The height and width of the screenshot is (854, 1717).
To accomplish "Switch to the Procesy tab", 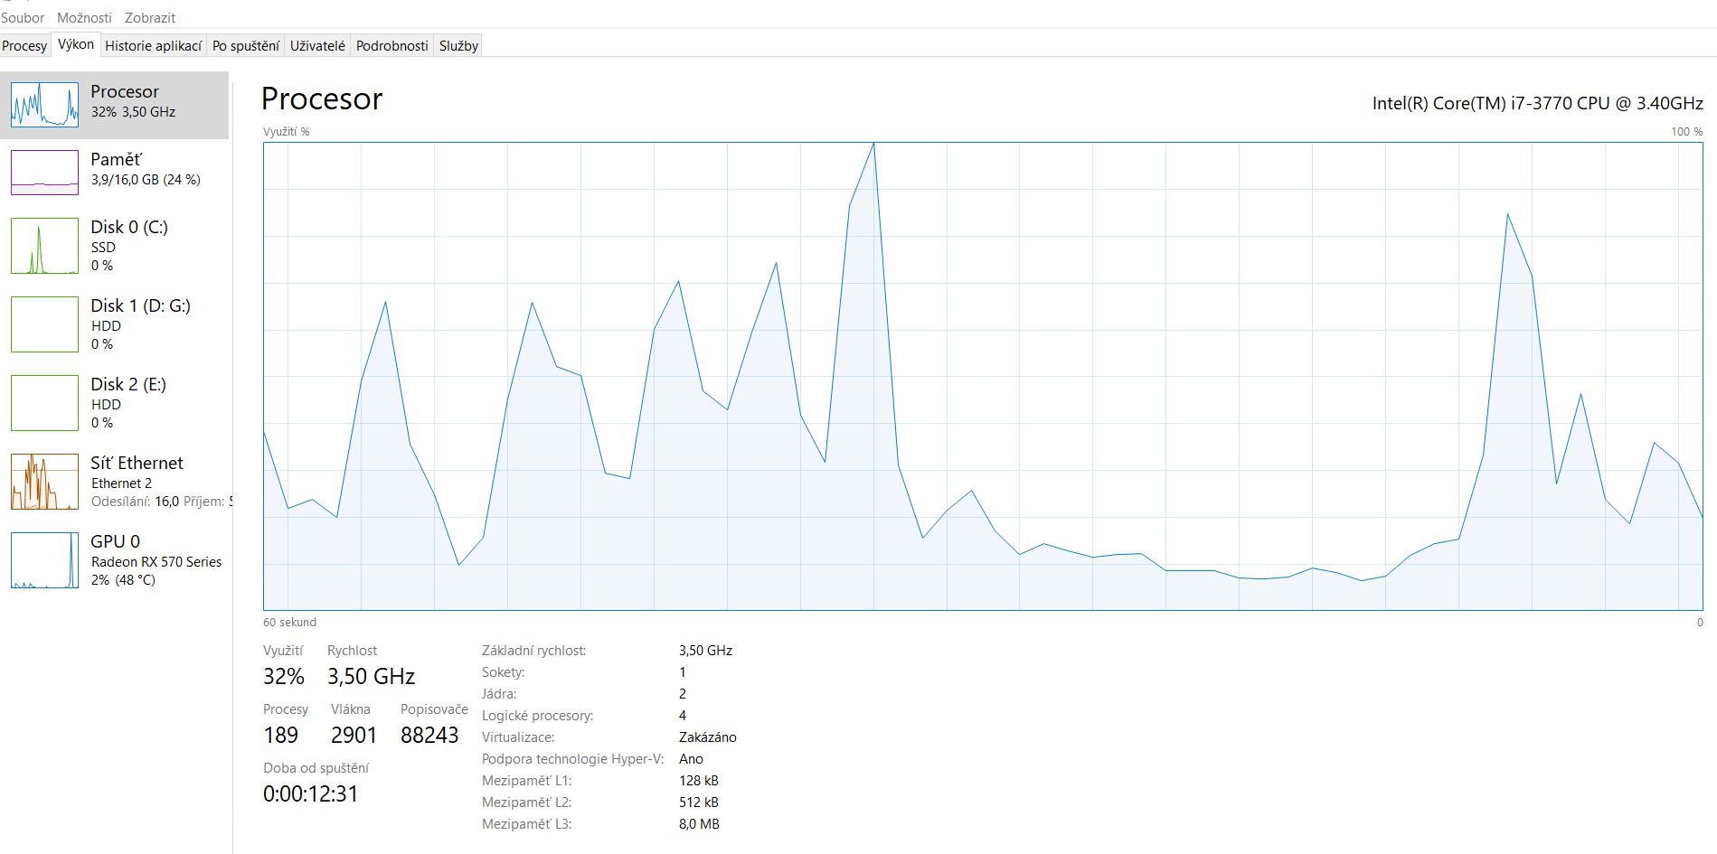I will pos(24,46).
